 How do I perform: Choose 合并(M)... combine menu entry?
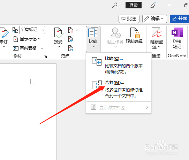118,89
